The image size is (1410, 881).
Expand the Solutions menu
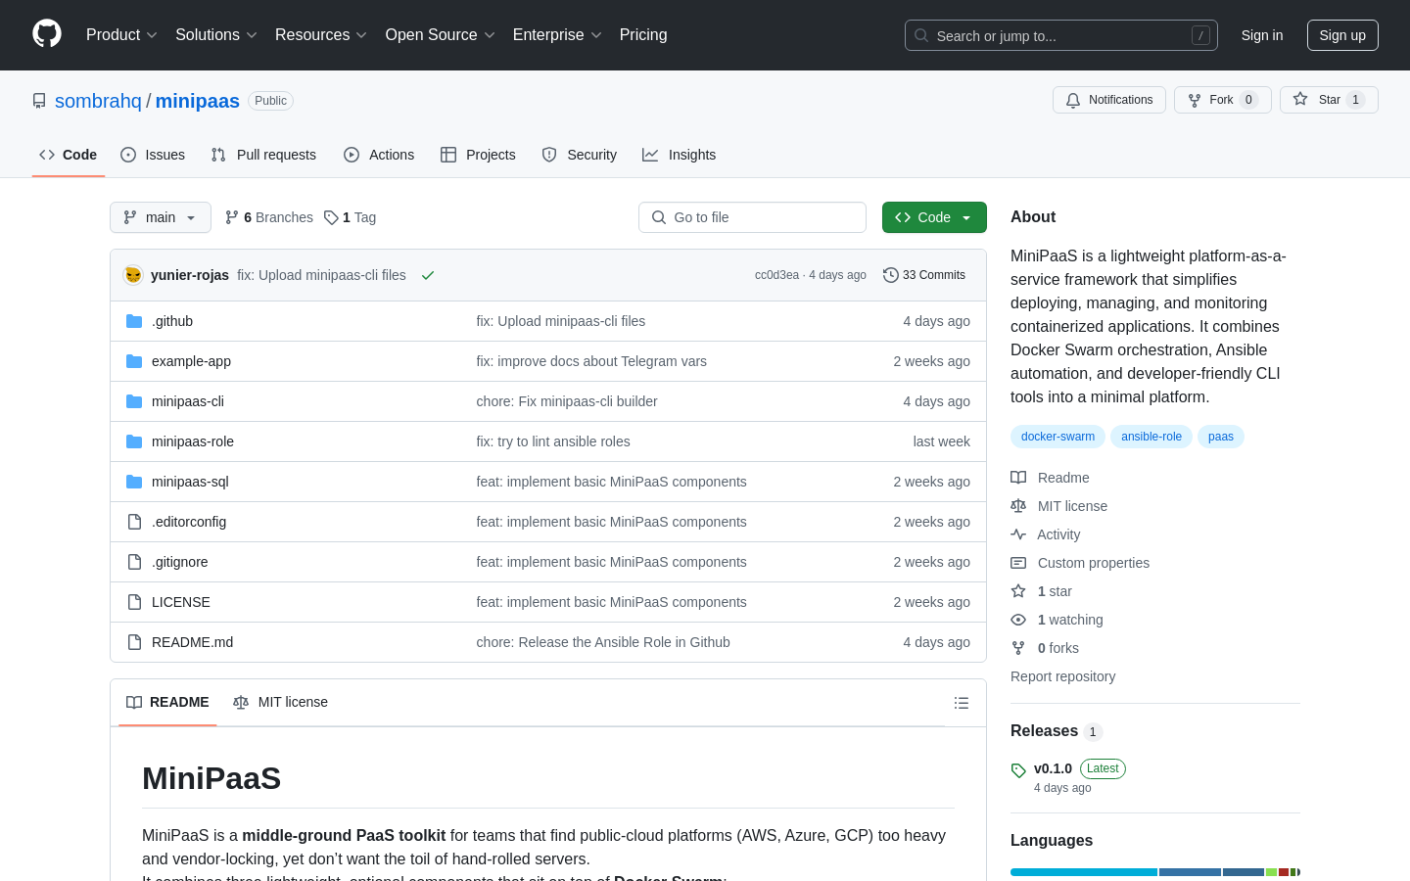(x=215, y=35)
